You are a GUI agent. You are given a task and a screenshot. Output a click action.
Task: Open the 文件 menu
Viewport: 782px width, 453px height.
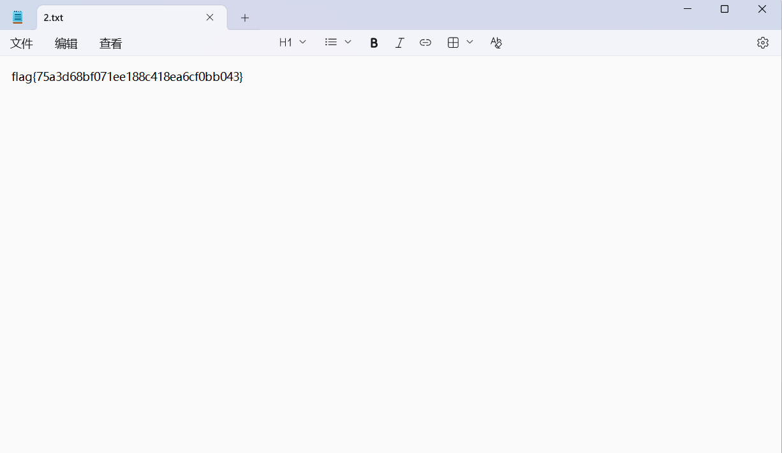[22, 43]
